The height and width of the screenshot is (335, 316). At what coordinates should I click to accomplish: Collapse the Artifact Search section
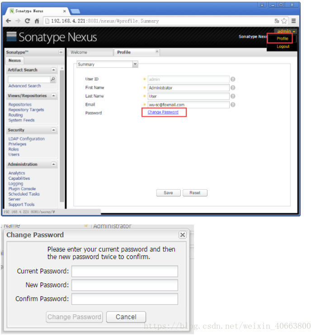click(x=53, y=70)
